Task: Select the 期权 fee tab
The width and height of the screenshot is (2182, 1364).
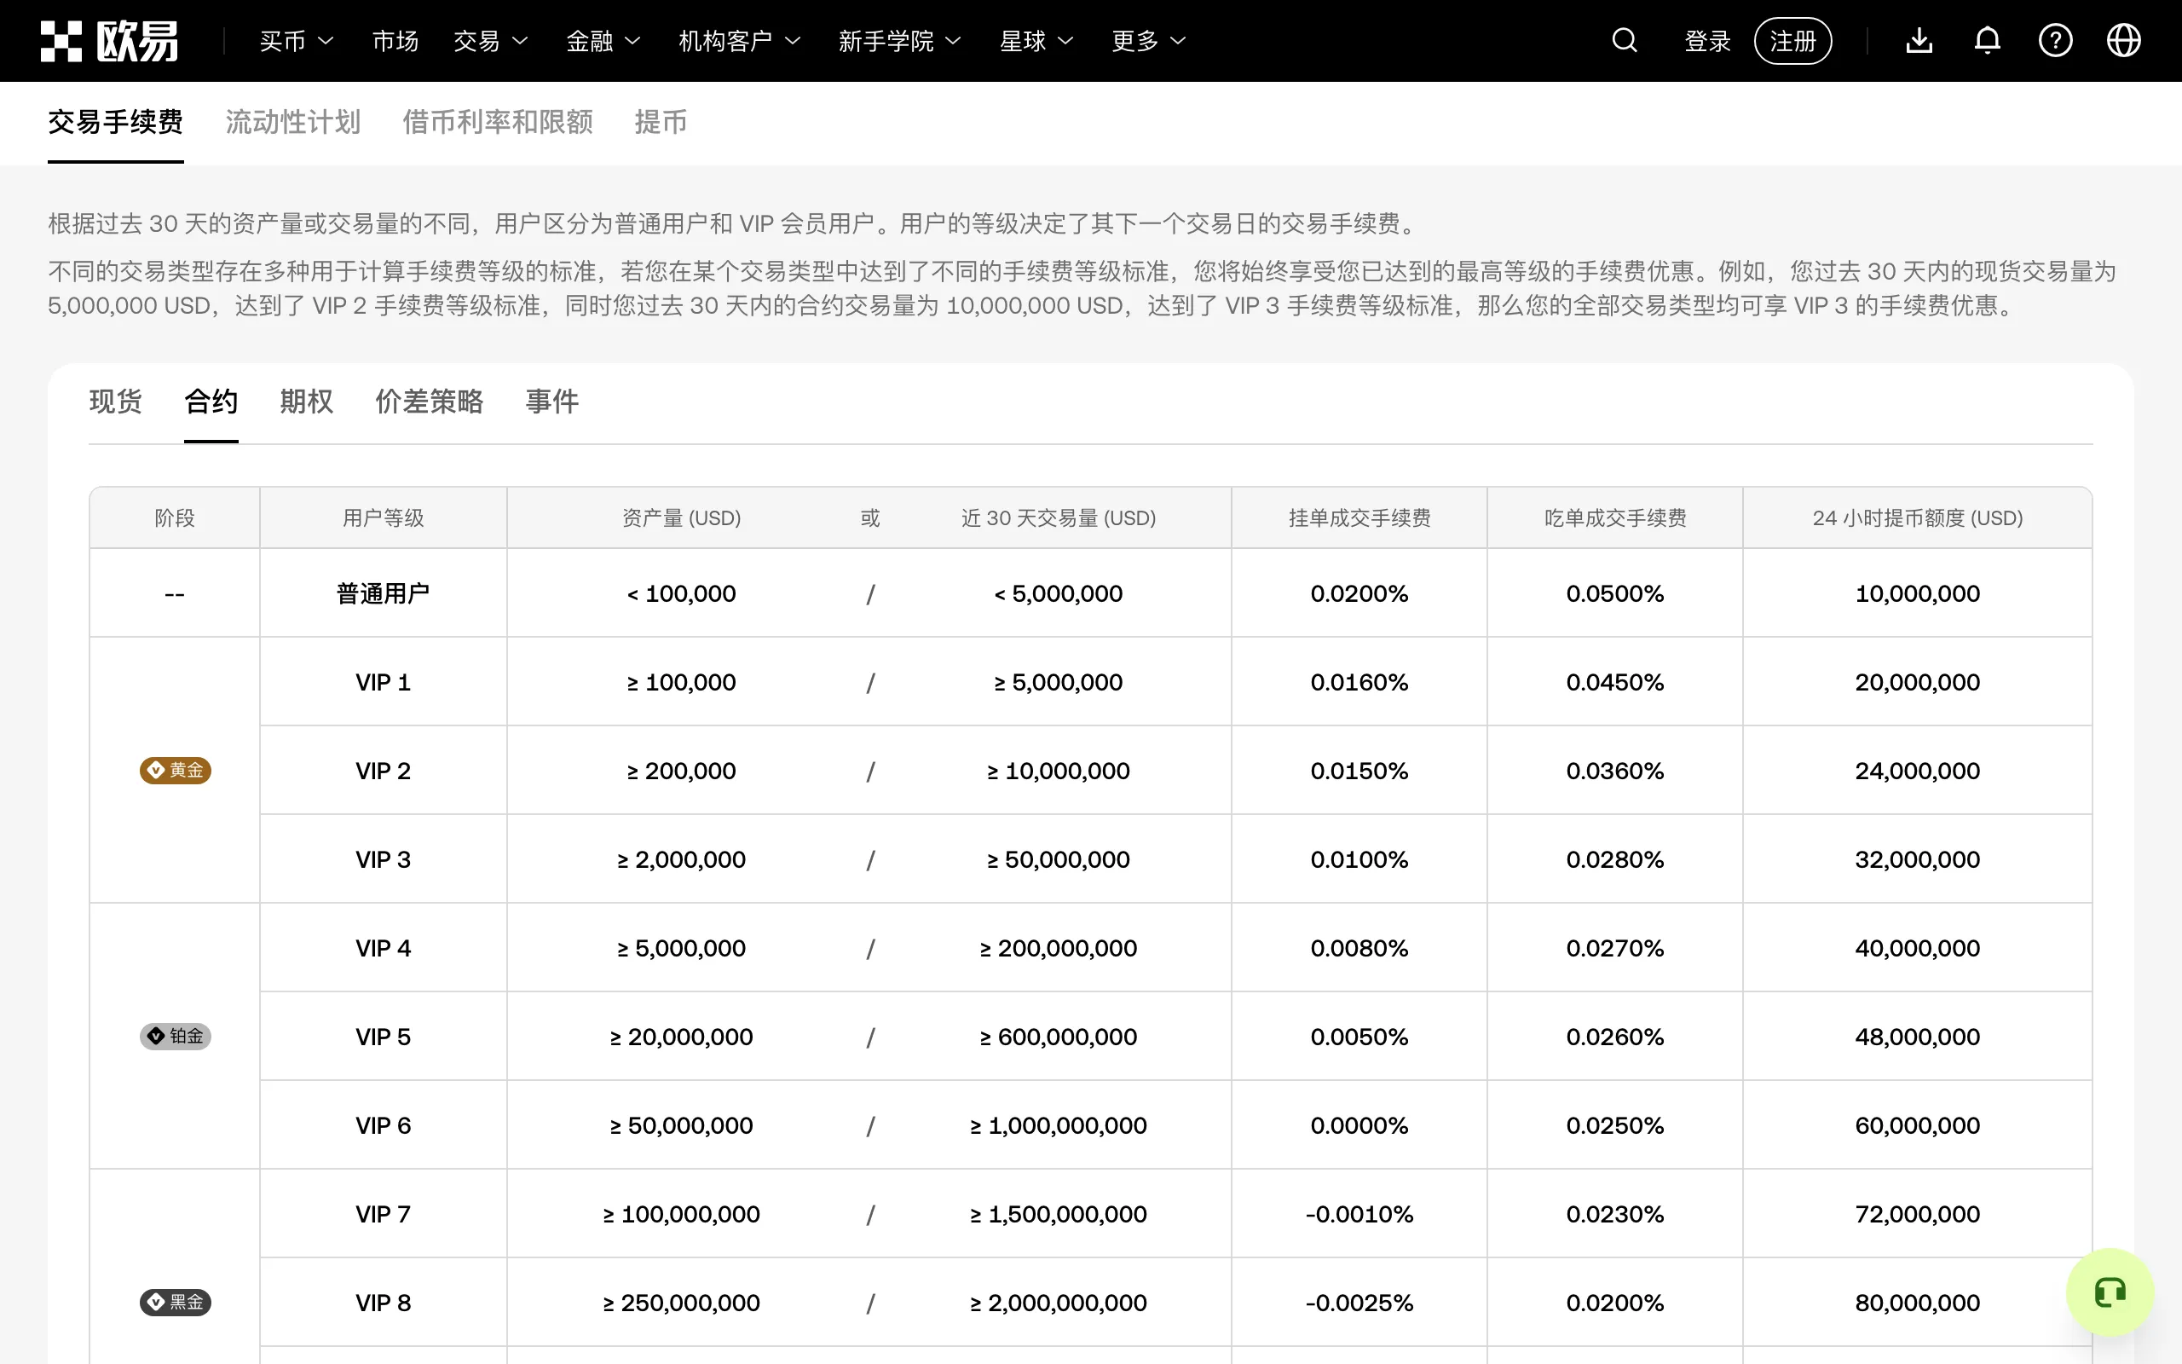Action: (307, 402)
